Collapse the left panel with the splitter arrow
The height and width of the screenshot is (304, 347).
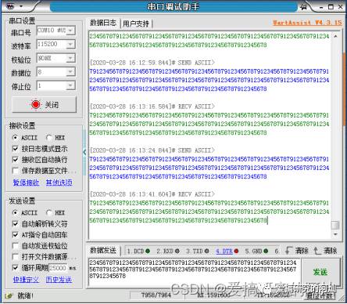click(84, 152)
